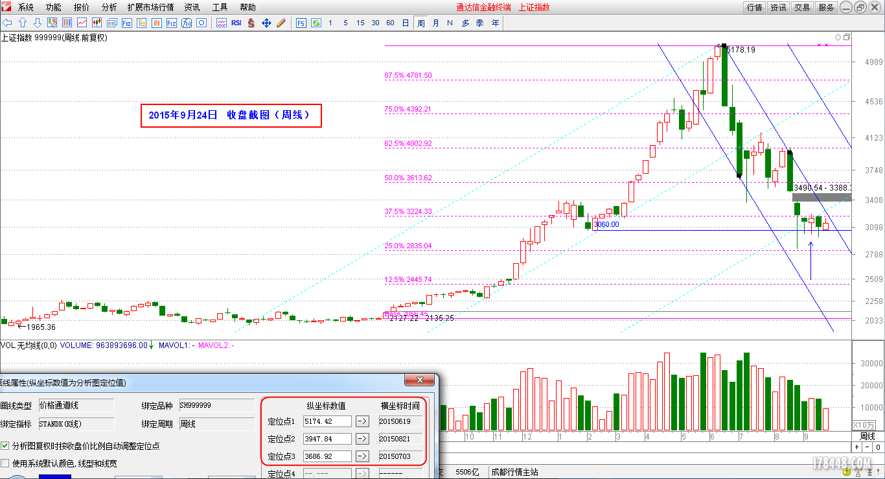Open the 帮助 menu
The height and width of the screenshot is (479, 885).
pos(247,7)
